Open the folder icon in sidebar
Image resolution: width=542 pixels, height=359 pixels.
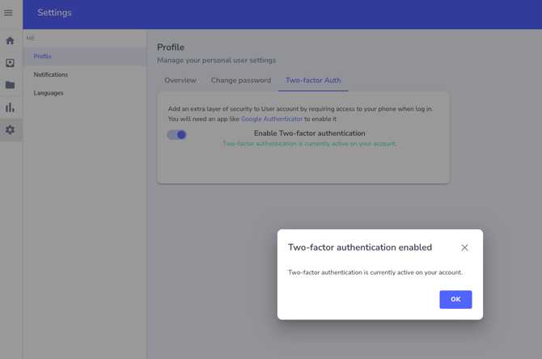click(10, 85)
